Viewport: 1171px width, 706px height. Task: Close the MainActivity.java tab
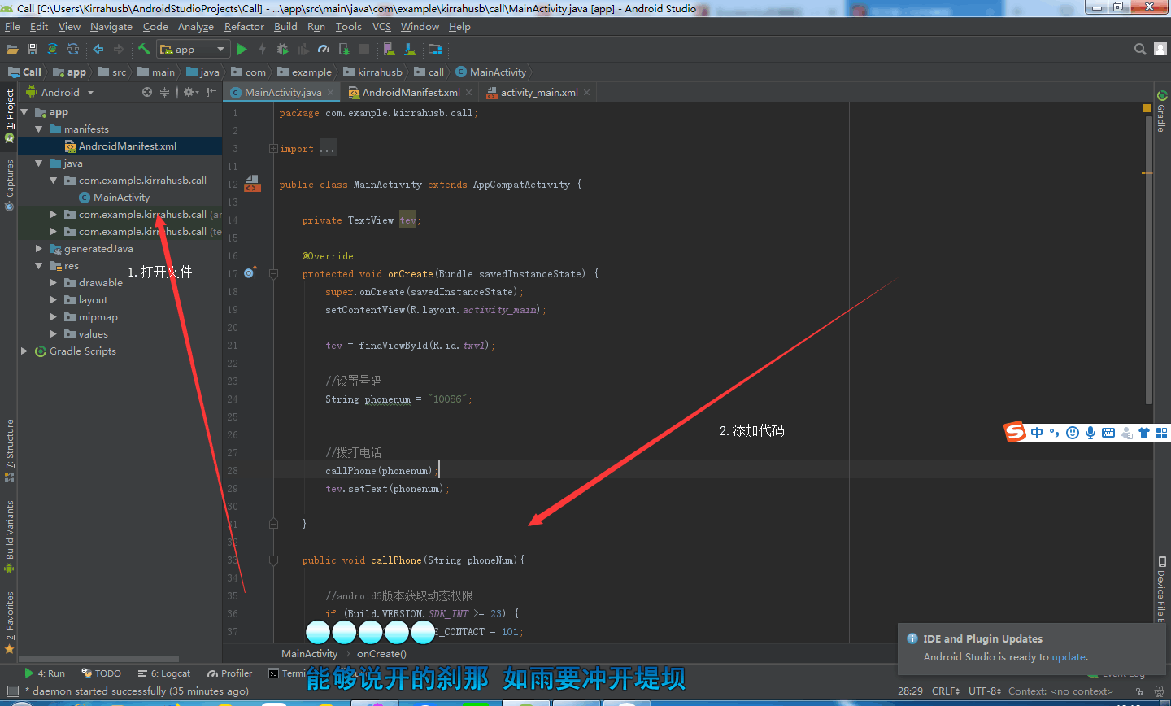click(330, 93)
